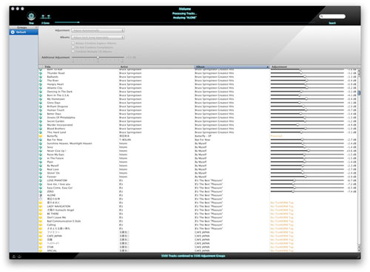Open the Albums dropdown menu

click(98, 37)
